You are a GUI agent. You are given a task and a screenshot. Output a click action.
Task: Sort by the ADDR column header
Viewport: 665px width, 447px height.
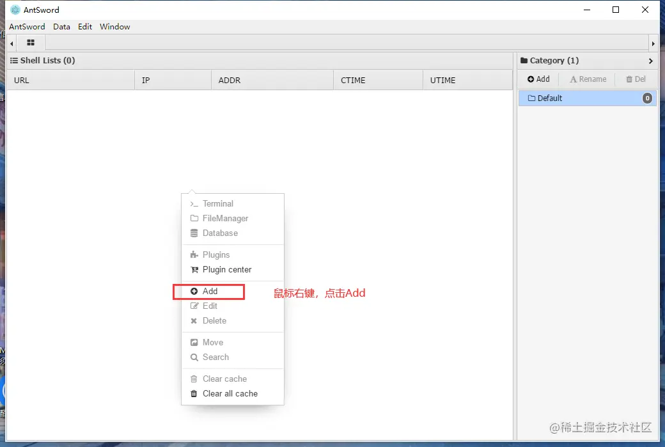pyautogui.click(x=272, y=80)
